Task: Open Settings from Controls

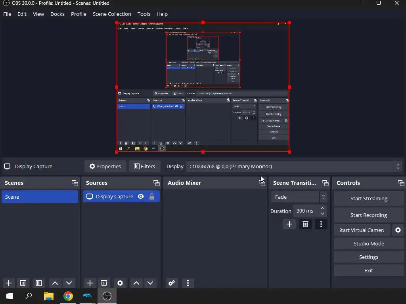Action: (369, 257)
